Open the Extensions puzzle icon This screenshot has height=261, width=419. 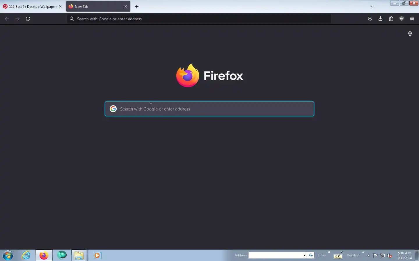click(391, 19)
